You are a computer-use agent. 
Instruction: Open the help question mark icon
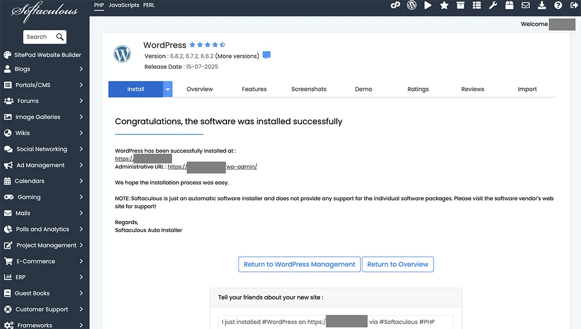click(x=558, y=5)
